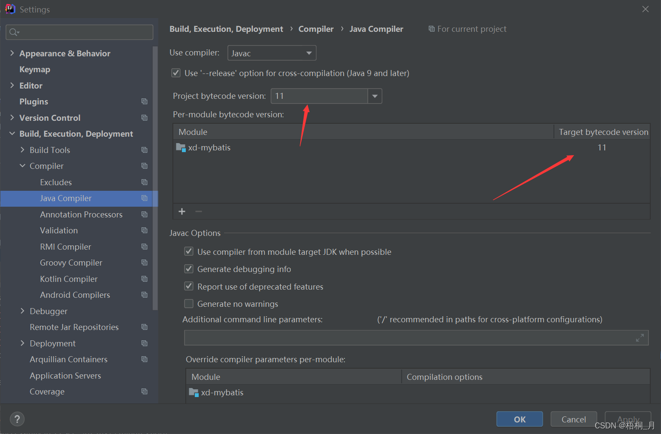This screenshot has height=434, width=661.
Task: Click Compiler in the breadcrumb path
Action: point(316,29)
